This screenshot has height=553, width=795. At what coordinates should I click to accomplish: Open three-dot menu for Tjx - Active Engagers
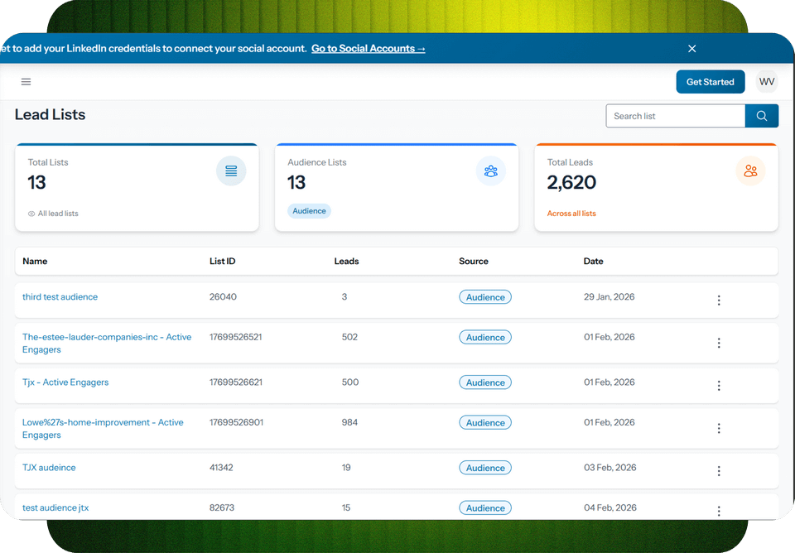tap(719, 386)
